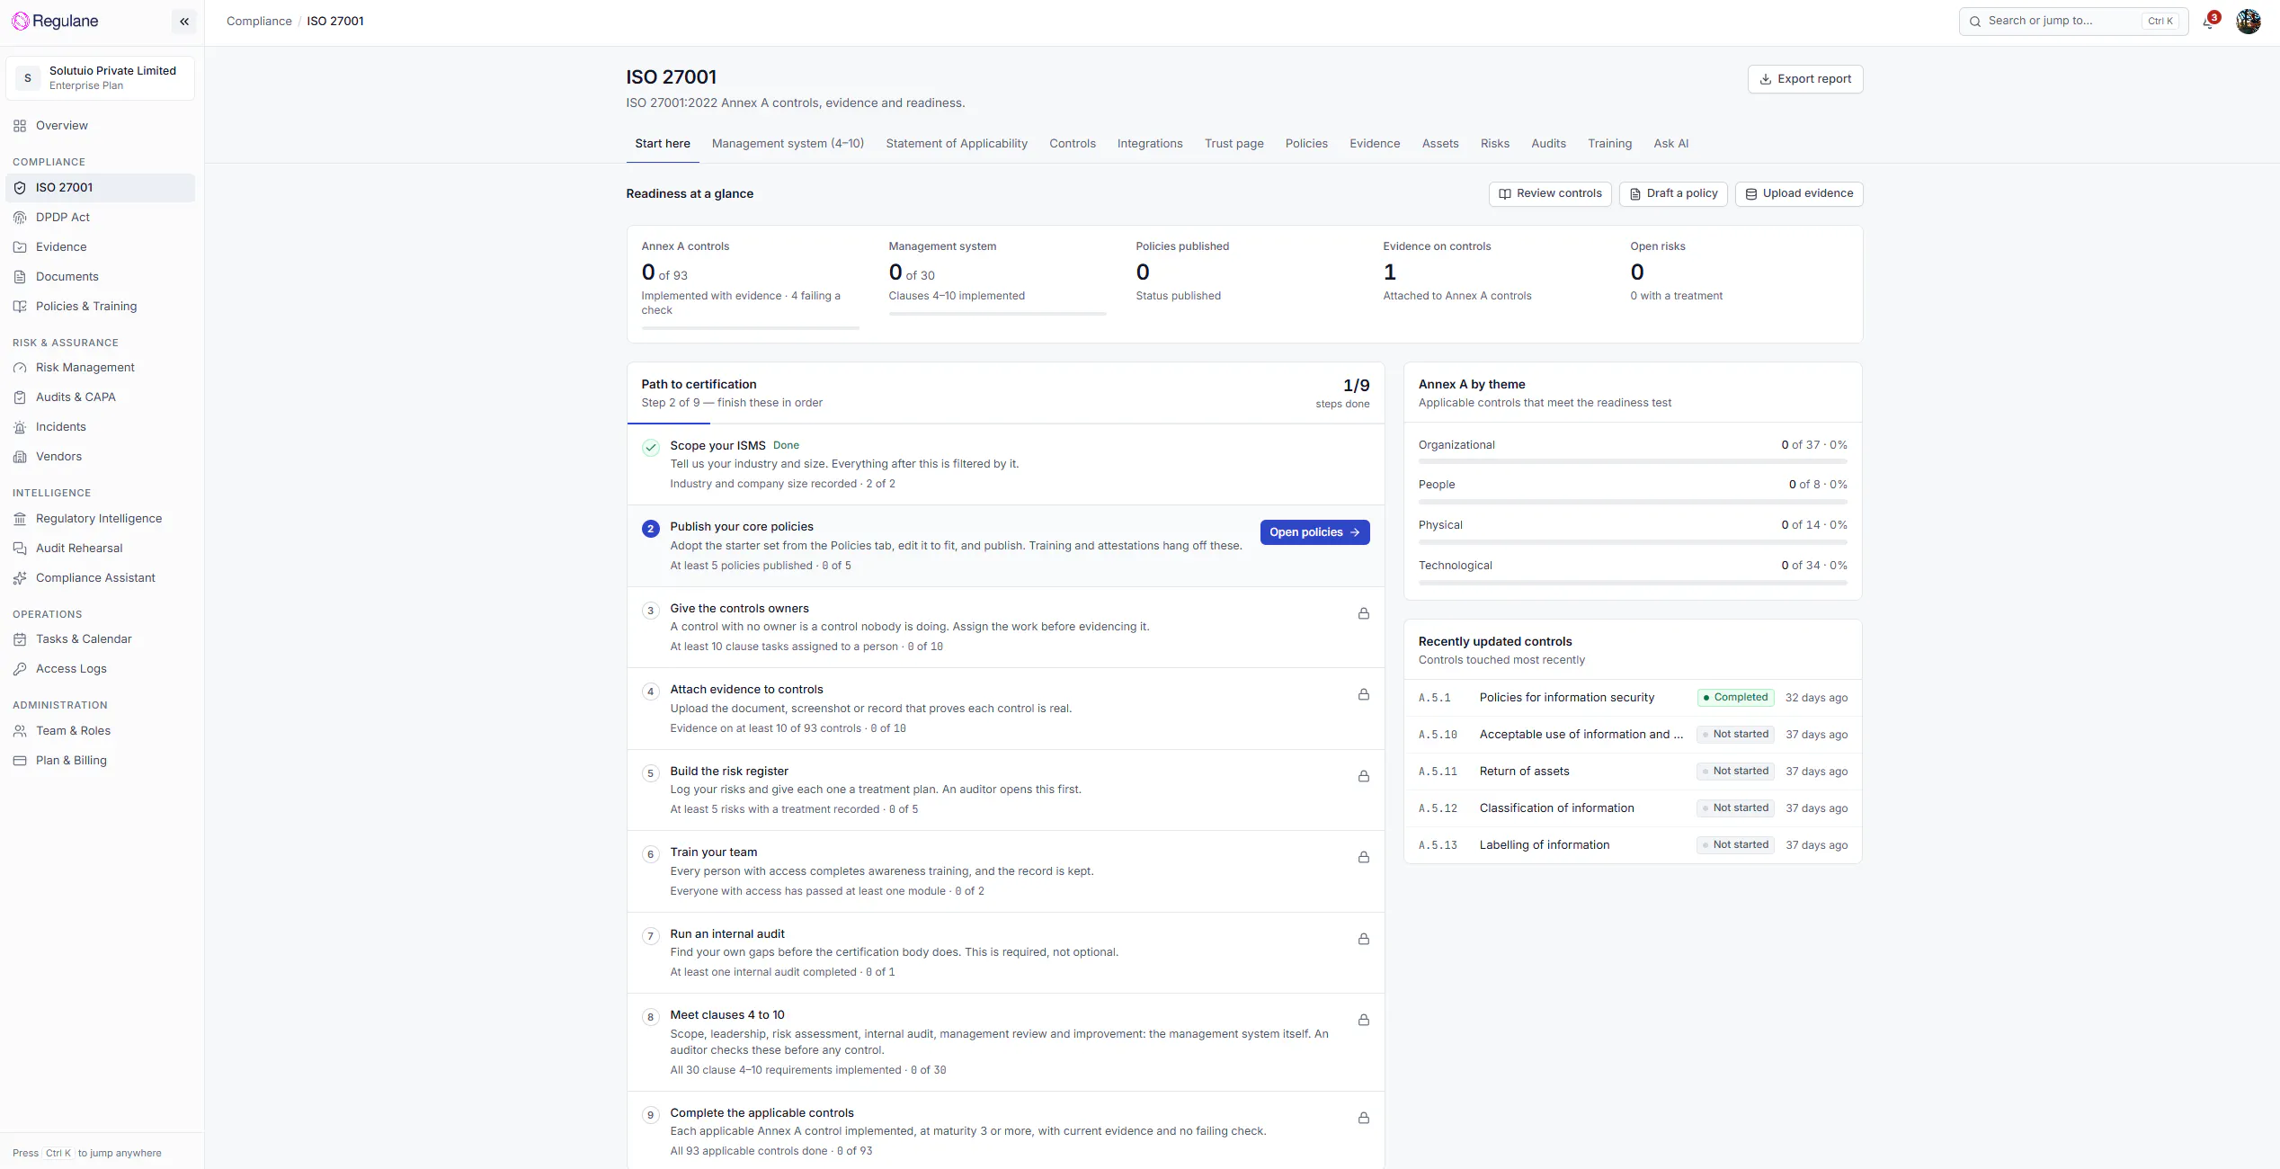This screenshot has height=1169, width=2280.
Task: Click the Completed status badge for A.5.1
Action: 1735,698
